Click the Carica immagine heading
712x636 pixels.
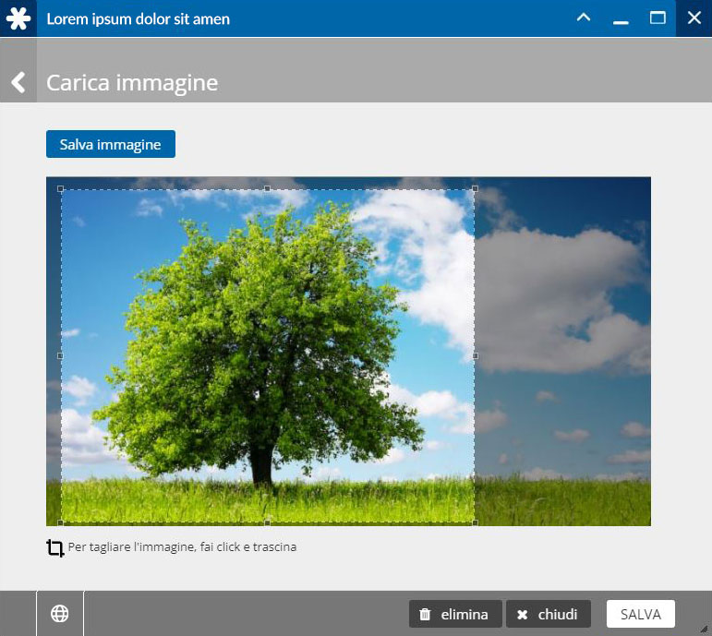pyautogui.click(x=132, y=83)
